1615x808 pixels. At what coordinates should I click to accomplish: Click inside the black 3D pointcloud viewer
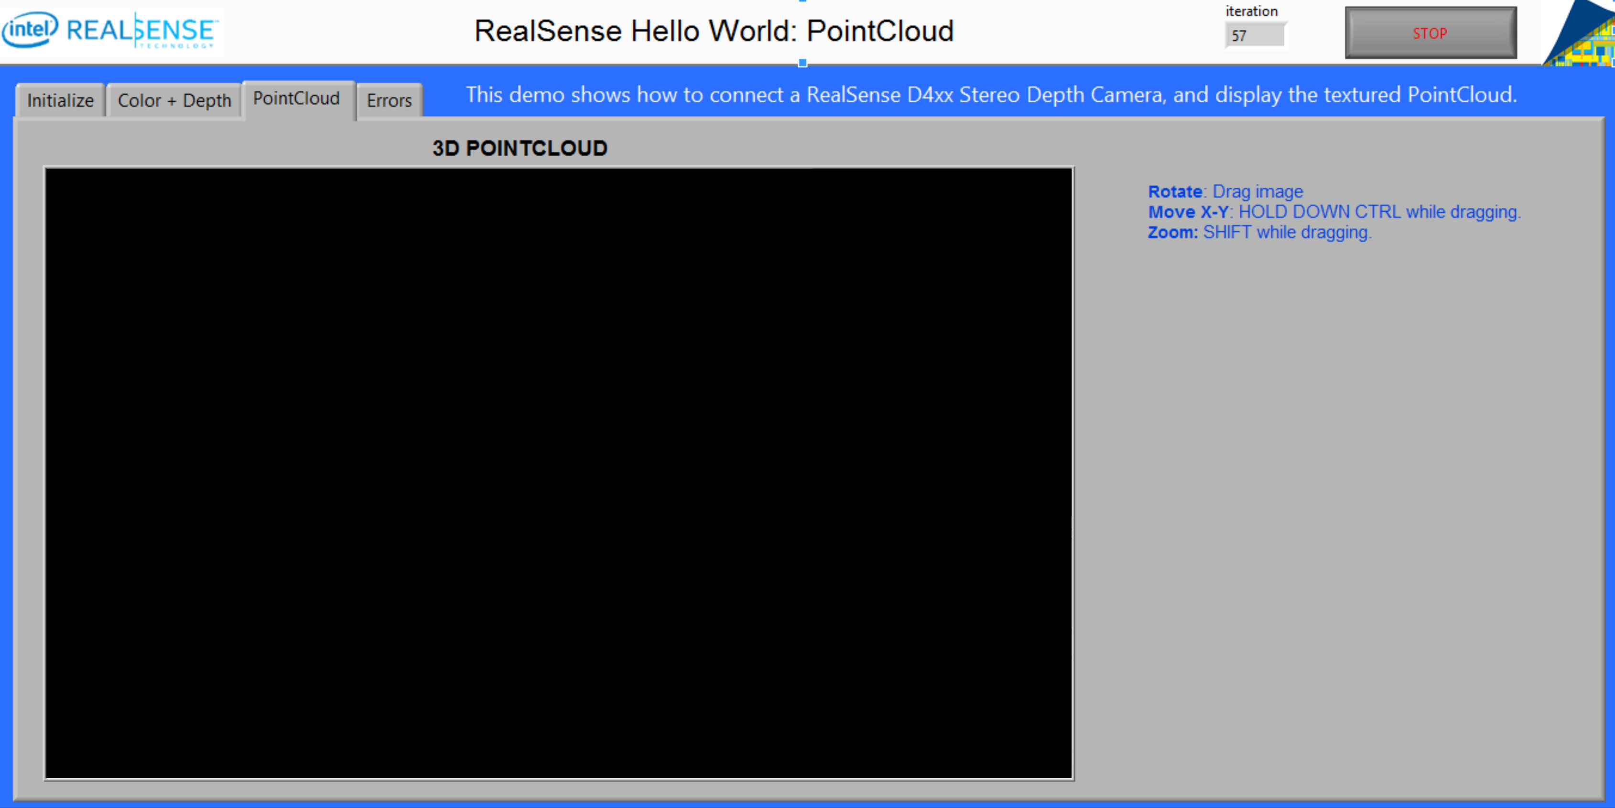pos(558,473)
